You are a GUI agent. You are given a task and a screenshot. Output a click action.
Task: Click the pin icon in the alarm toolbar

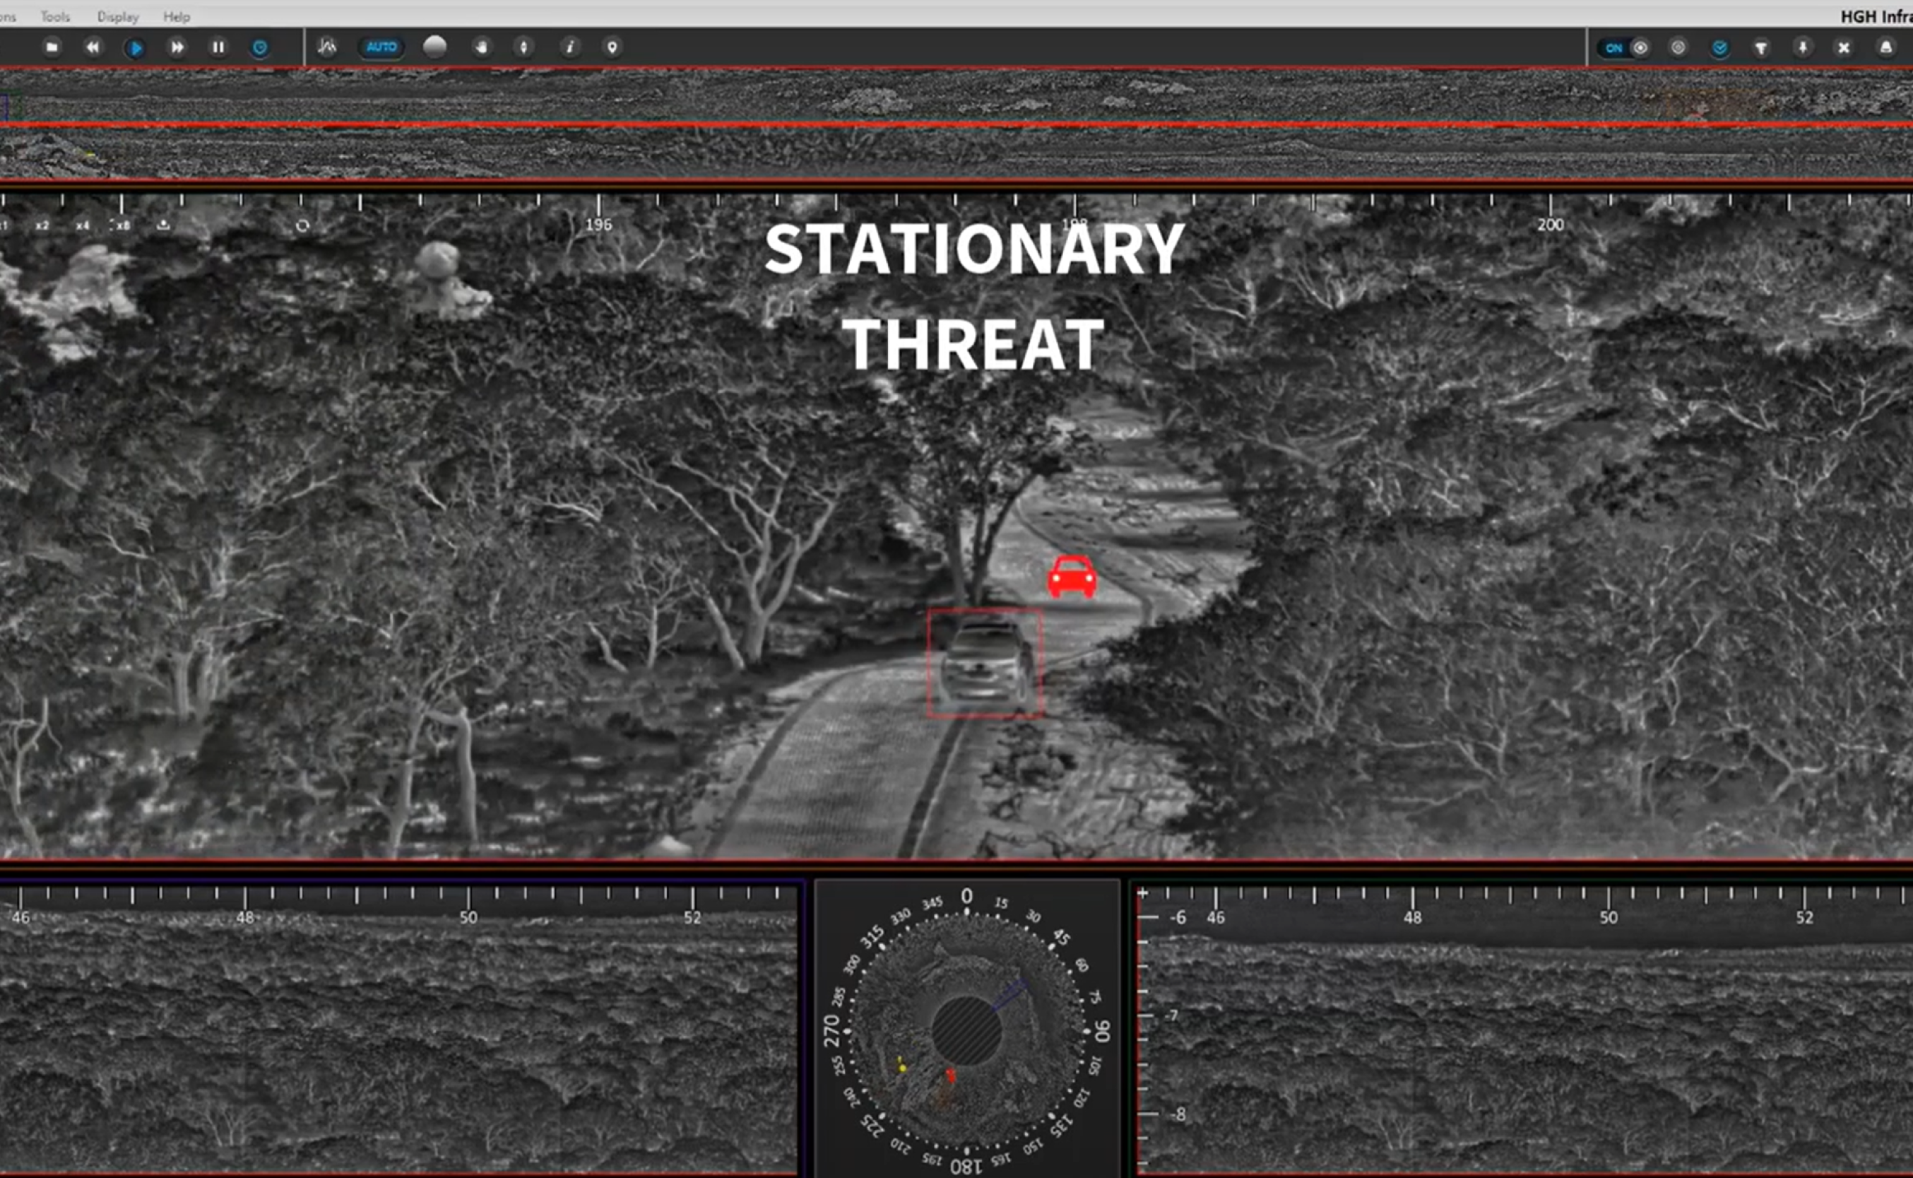coord(1804,47)
